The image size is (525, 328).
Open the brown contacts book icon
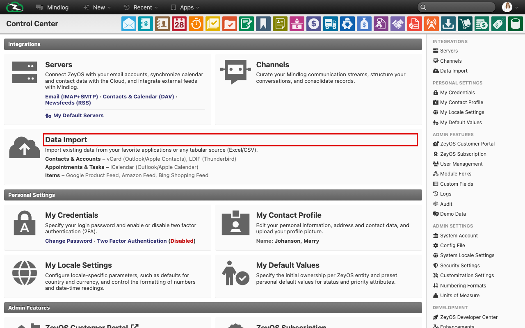162,24
